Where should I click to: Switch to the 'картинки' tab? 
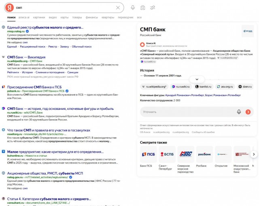[39, 17]
